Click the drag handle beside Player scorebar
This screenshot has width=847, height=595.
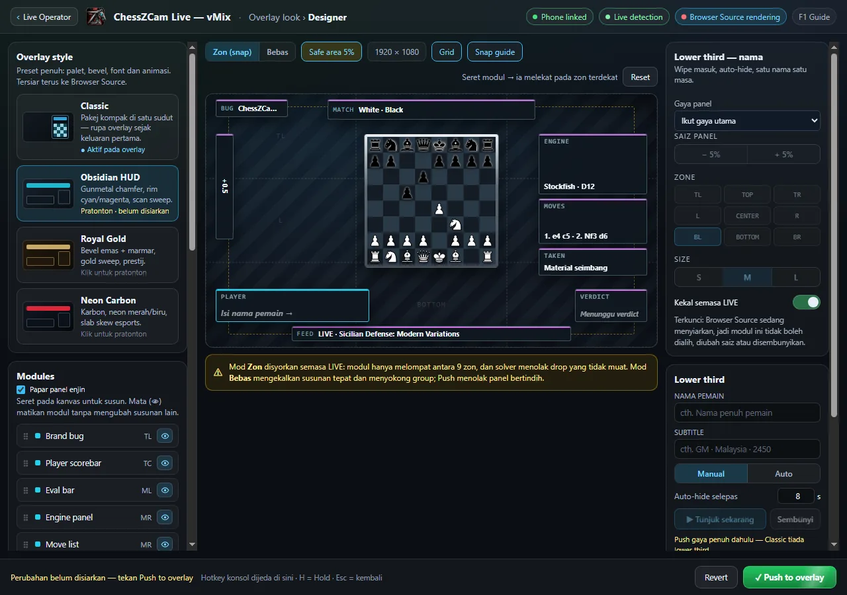click(26, 463)
